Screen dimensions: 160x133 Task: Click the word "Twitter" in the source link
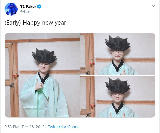[54, 127]
